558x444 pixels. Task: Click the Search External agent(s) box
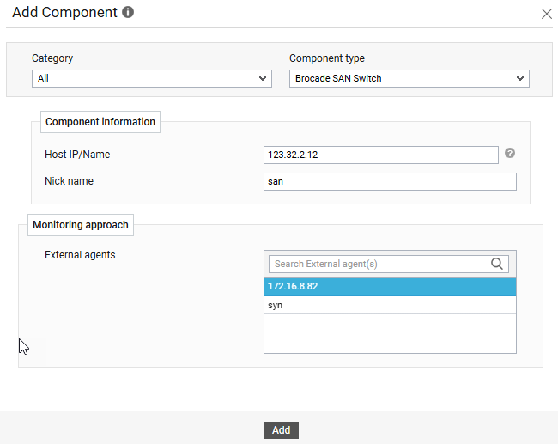pos(378,264)
